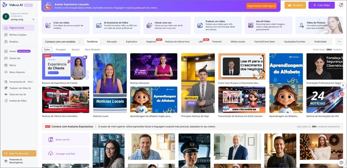Screen dimensions: 347x168
Task: Click Exibir todos 5864 modelos link
Action: tap(327, 49)
